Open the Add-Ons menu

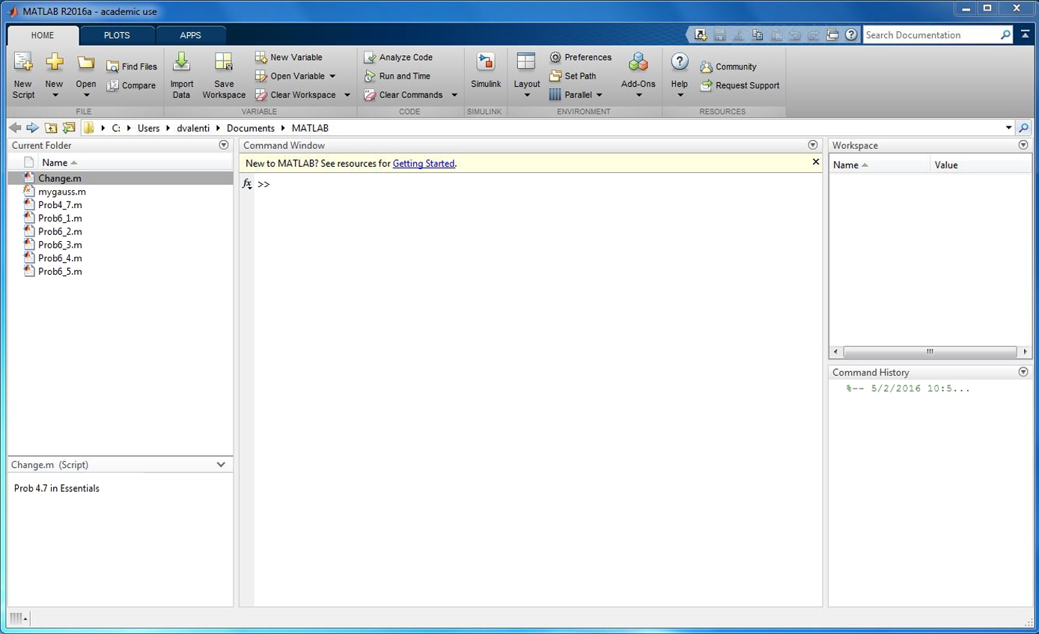point(639,75)
